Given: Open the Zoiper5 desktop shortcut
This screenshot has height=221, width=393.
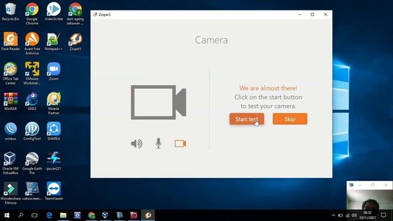Looking at the screenshot, I should 75,42.
